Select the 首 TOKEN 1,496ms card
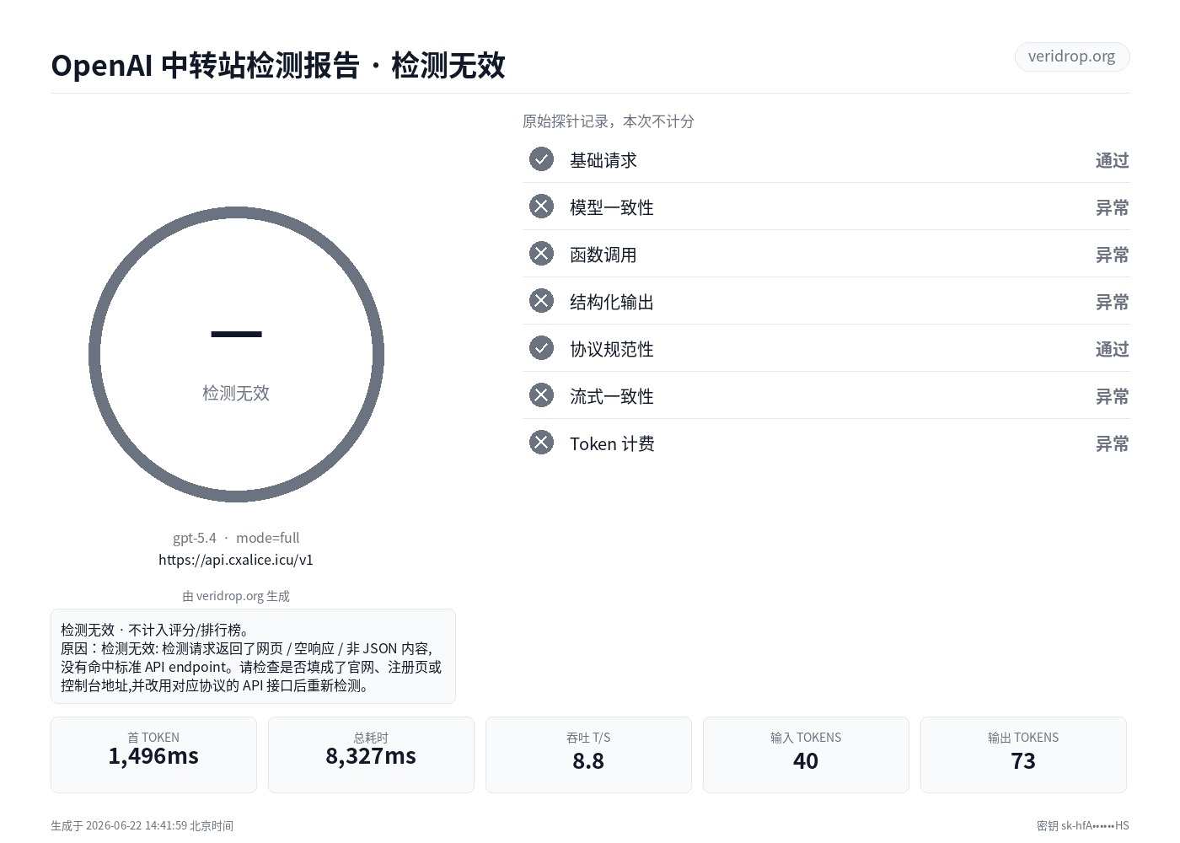Image resolution: width=1180 pixels, height=843 pixels. coord(153,754)
